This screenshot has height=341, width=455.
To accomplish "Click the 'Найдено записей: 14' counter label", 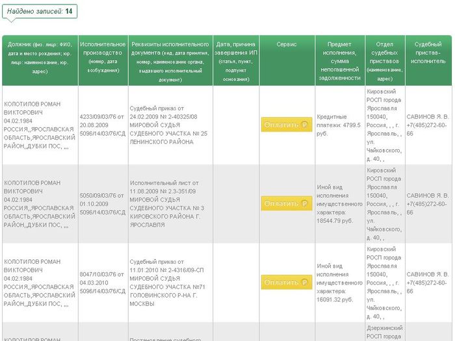I will pyautogui.click(x=40, y=11).
